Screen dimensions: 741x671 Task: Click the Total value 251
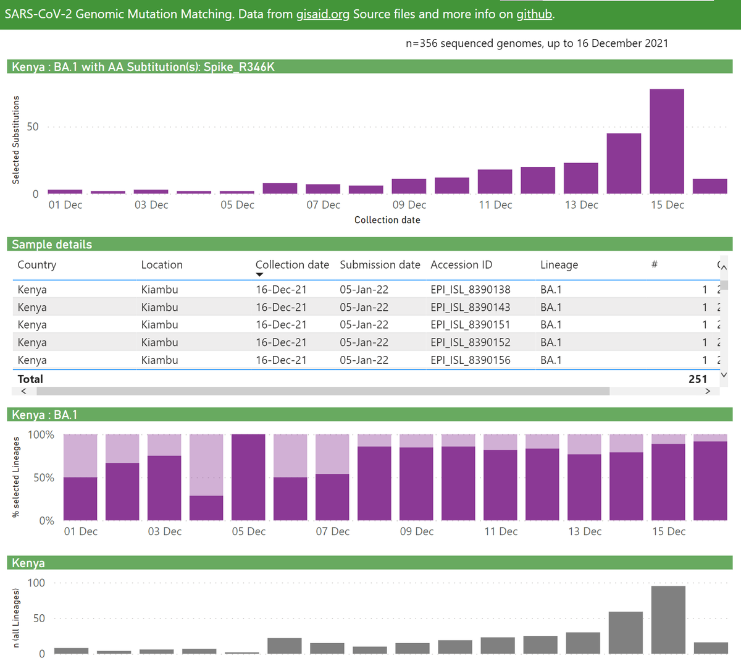tap(698, 379)
